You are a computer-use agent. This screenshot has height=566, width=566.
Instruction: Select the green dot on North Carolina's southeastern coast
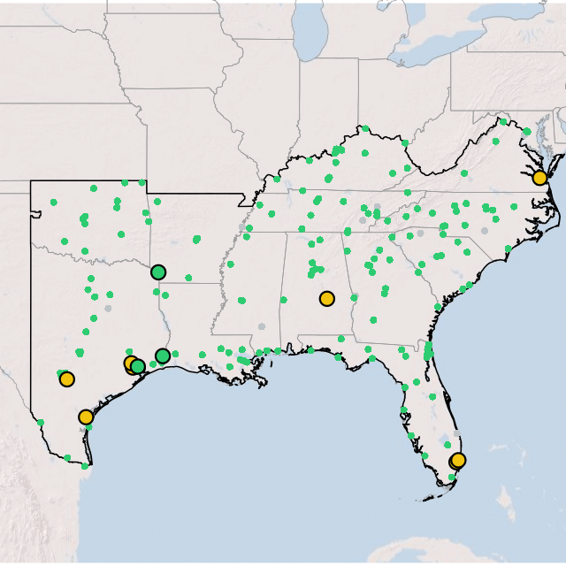(509, 249)
